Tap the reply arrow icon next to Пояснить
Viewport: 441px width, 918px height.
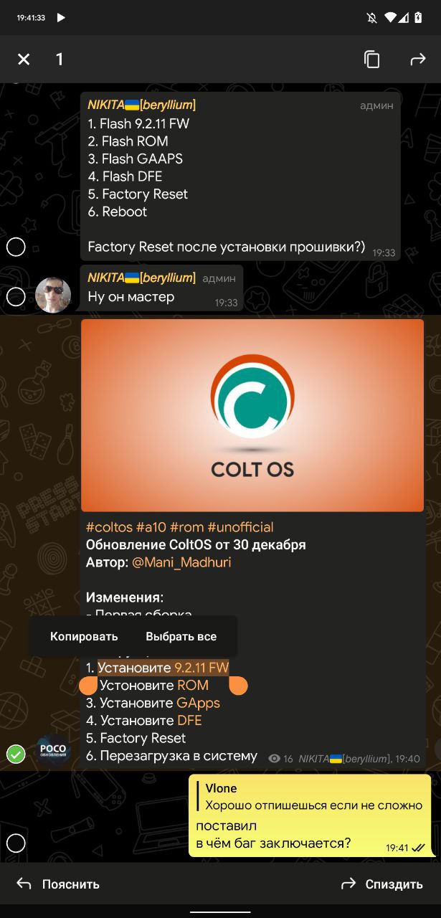pos(24,884)
